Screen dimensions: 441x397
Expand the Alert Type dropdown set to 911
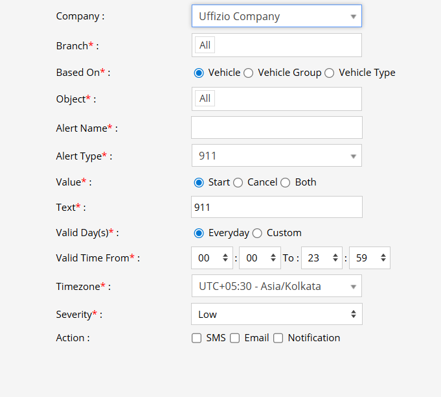tap(277, 156)
